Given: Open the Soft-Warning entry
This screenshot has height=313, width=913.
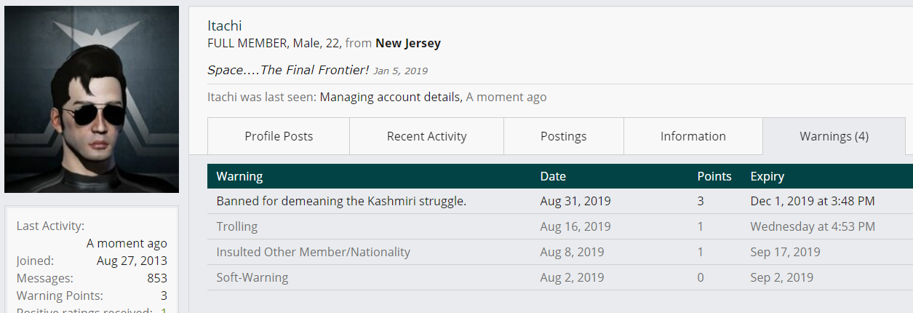Looking at the screenshot, I should [x=252, y=277].
